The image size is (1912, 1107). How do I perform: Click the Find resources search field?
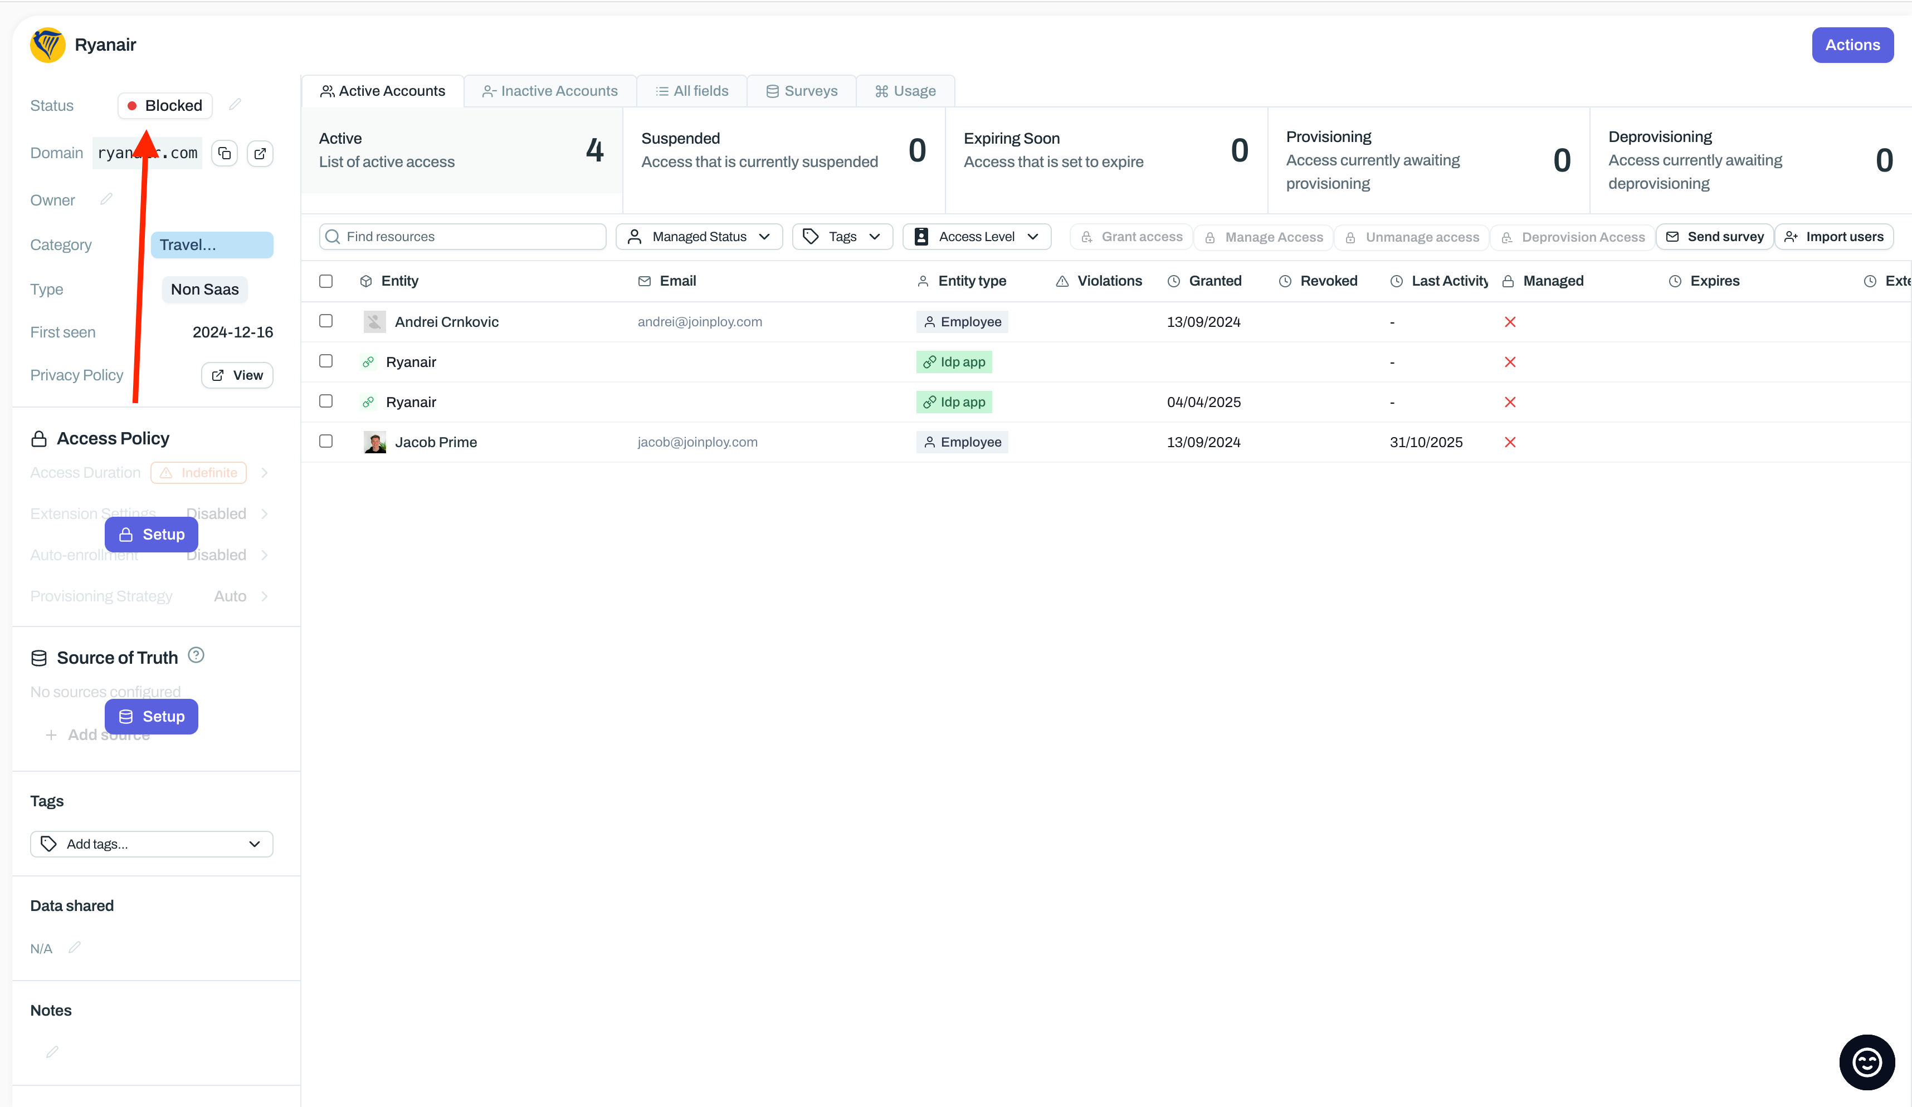click(x=463, y=237)
